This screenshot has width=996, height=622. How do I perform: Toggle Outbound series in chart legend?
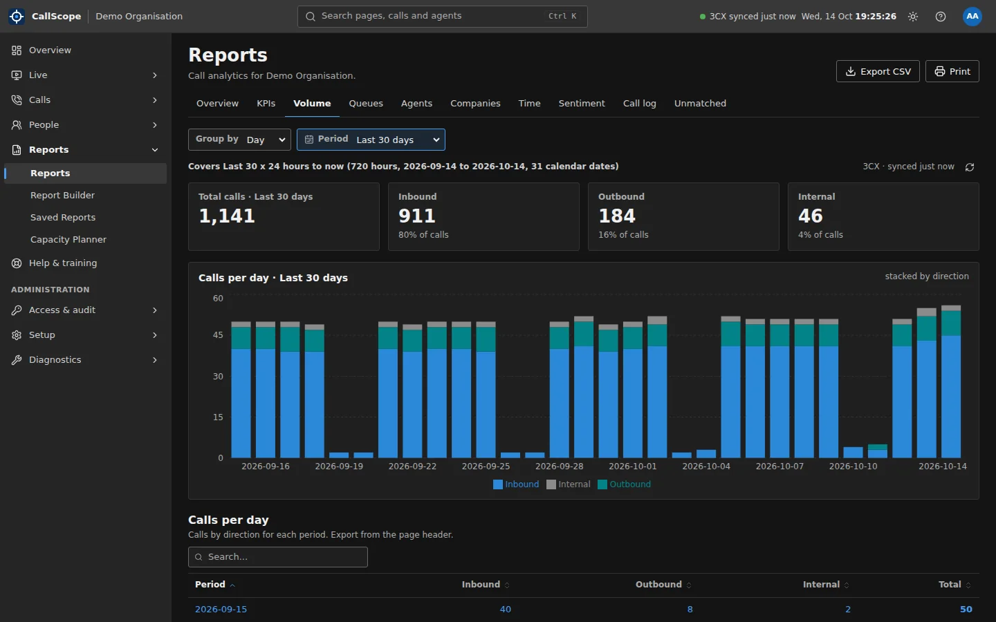tap(625, 484)
